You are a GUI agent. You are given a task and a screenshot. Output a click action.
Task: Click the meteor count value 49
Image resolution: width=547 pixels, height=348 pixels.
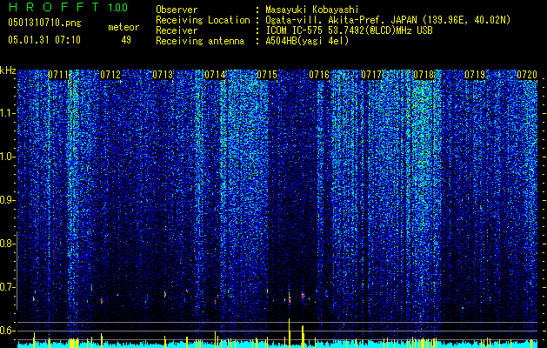pos(126,40)
